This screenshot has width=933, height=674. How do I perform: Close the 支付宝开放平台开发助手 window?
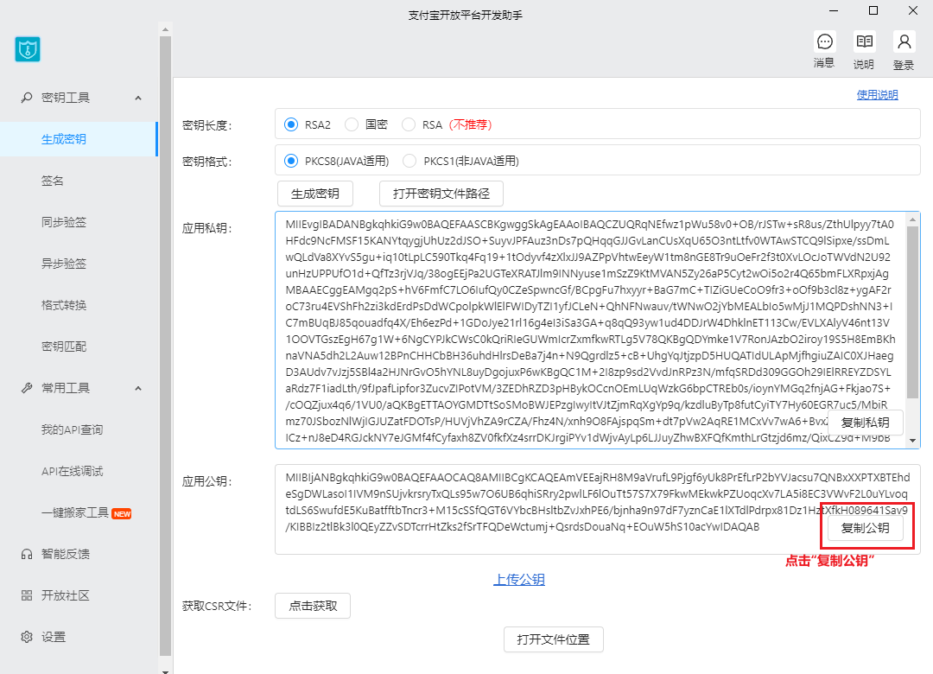[913, 10]
